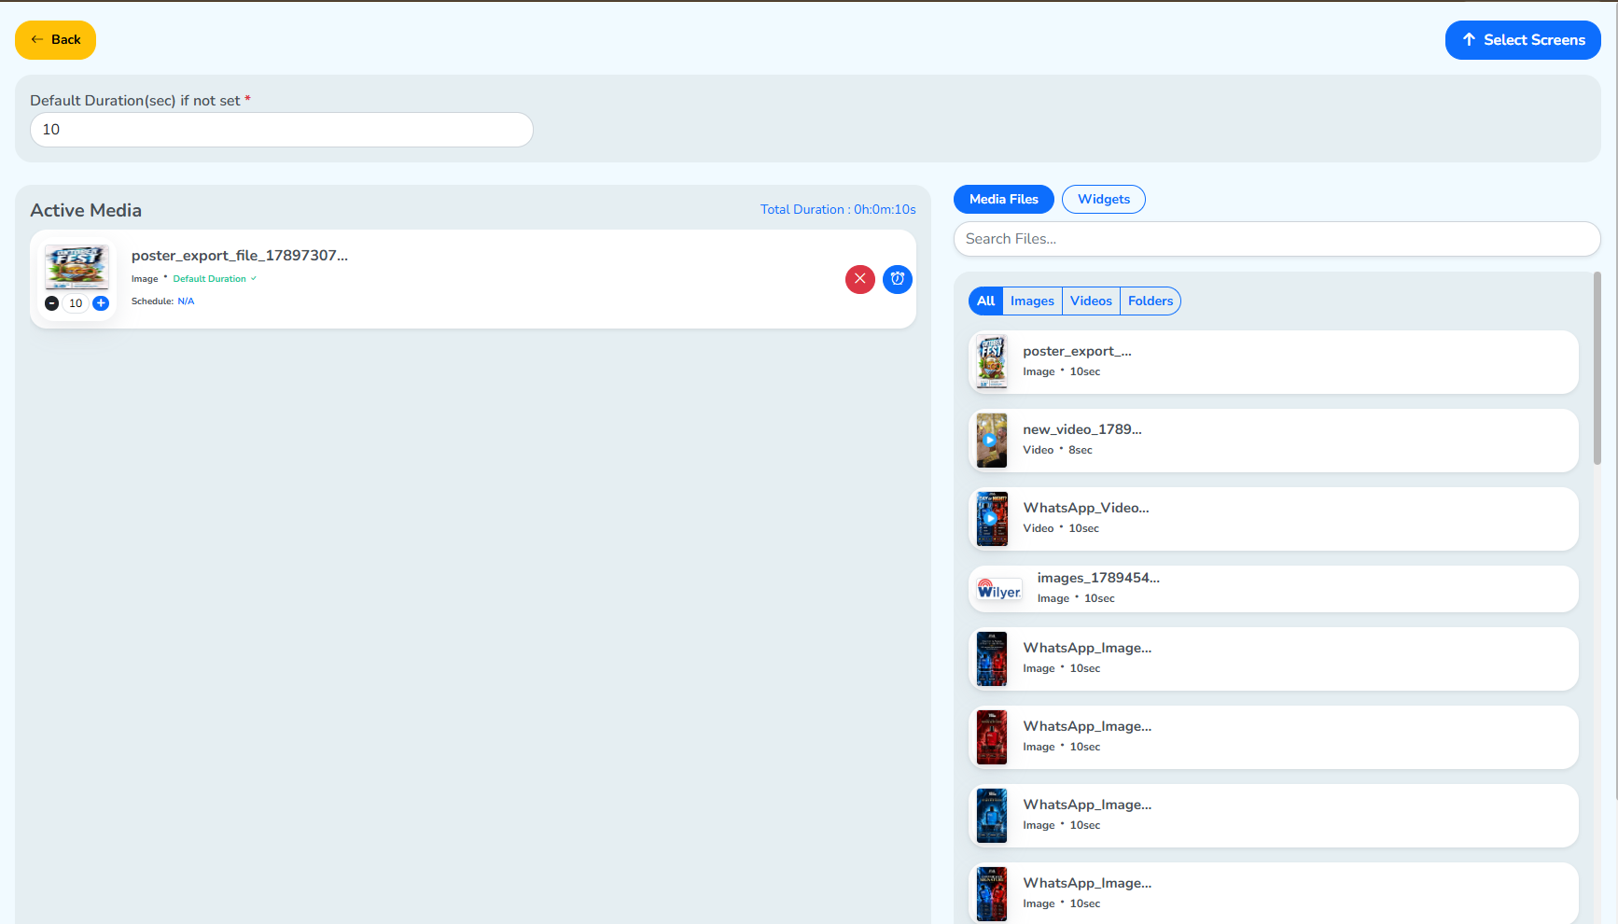Filter media list by Videos
Image resolution: width=1618 pixels, height=924 pixels.
tap(1091, 301)
